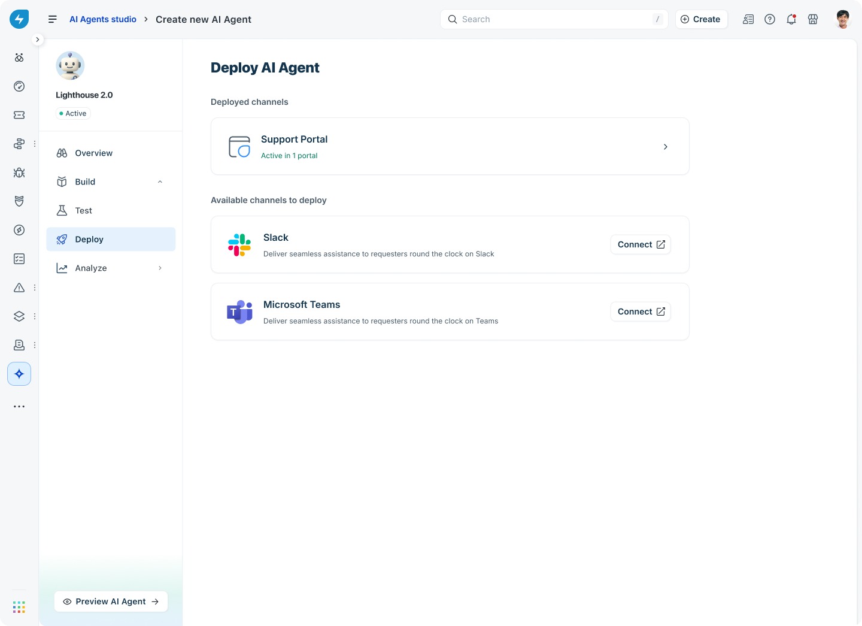
Task: Open the app grid launcher icon
Action: click(x=19, y=607)
